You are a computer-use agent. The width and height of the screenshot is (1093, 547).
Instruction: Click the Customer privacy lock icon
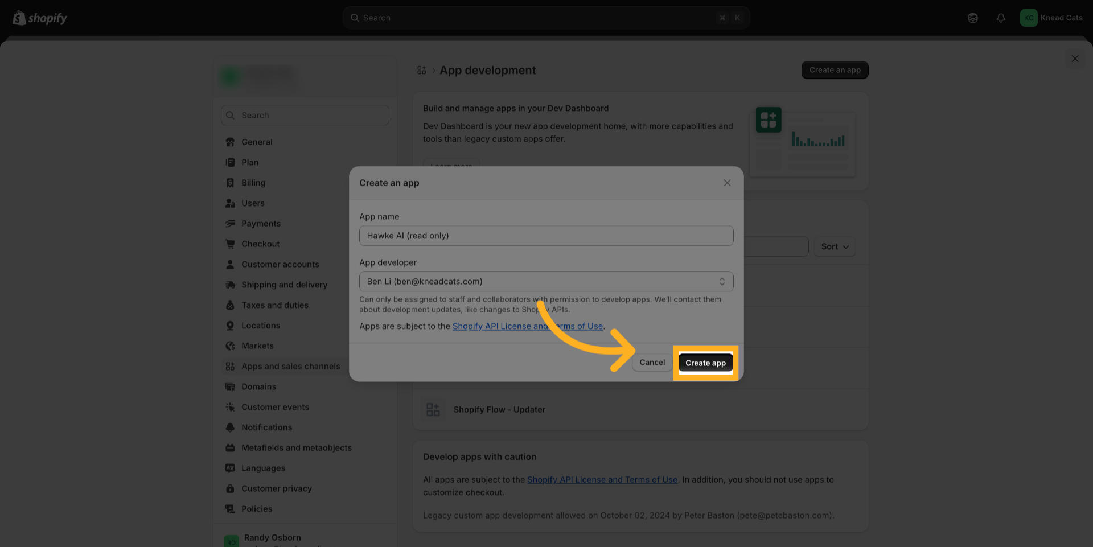[230, 489]
